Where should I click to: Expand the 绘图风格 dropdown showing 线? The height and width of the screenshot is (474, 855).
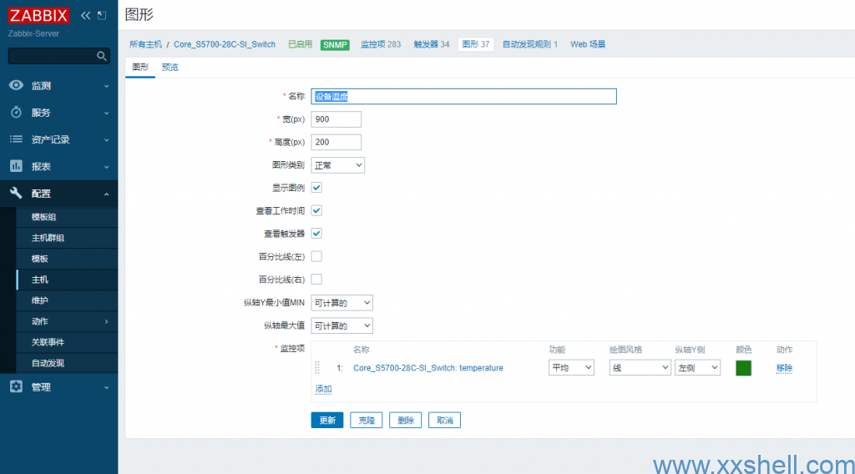[640, 368]
